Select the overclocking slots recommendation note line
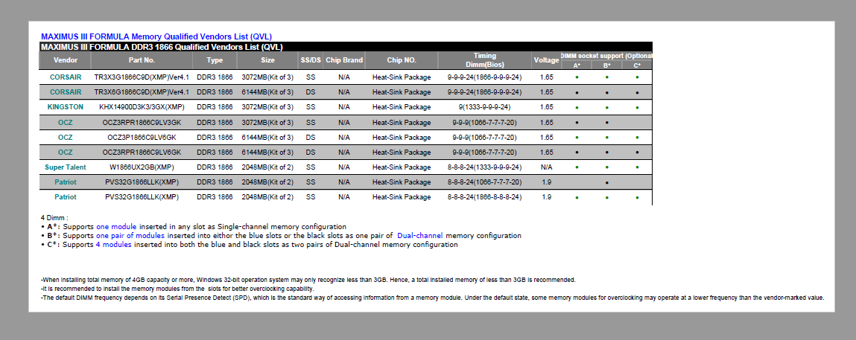 click(x=177, y=289)
